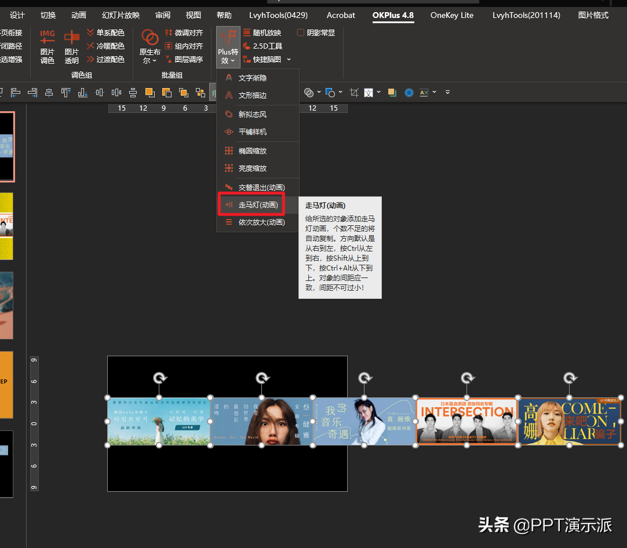Click the 快捷脑图 mind map tool
Viewport: 627px width, 548px height.
(x=263, y=59)
